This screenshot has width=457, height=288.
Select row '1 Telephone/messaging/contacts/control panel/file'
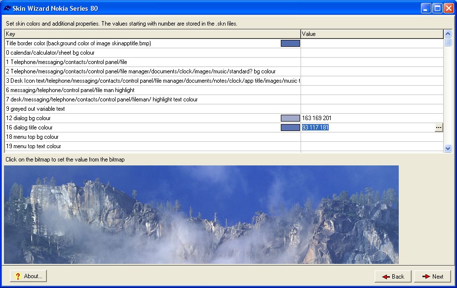[x=152, y=62]
